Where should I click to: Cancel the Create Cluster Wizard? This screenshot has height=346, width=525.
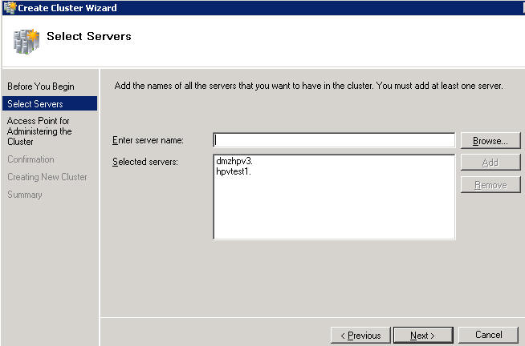point(488,335)
